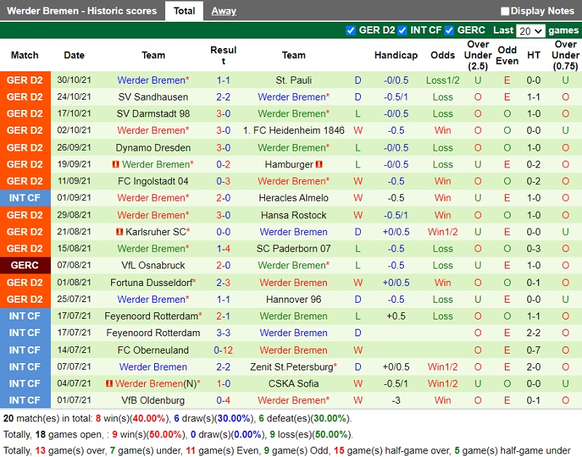Open Hansa Rostock team link
This screenshot has height=457, width=582.
(x=294, y=215)
